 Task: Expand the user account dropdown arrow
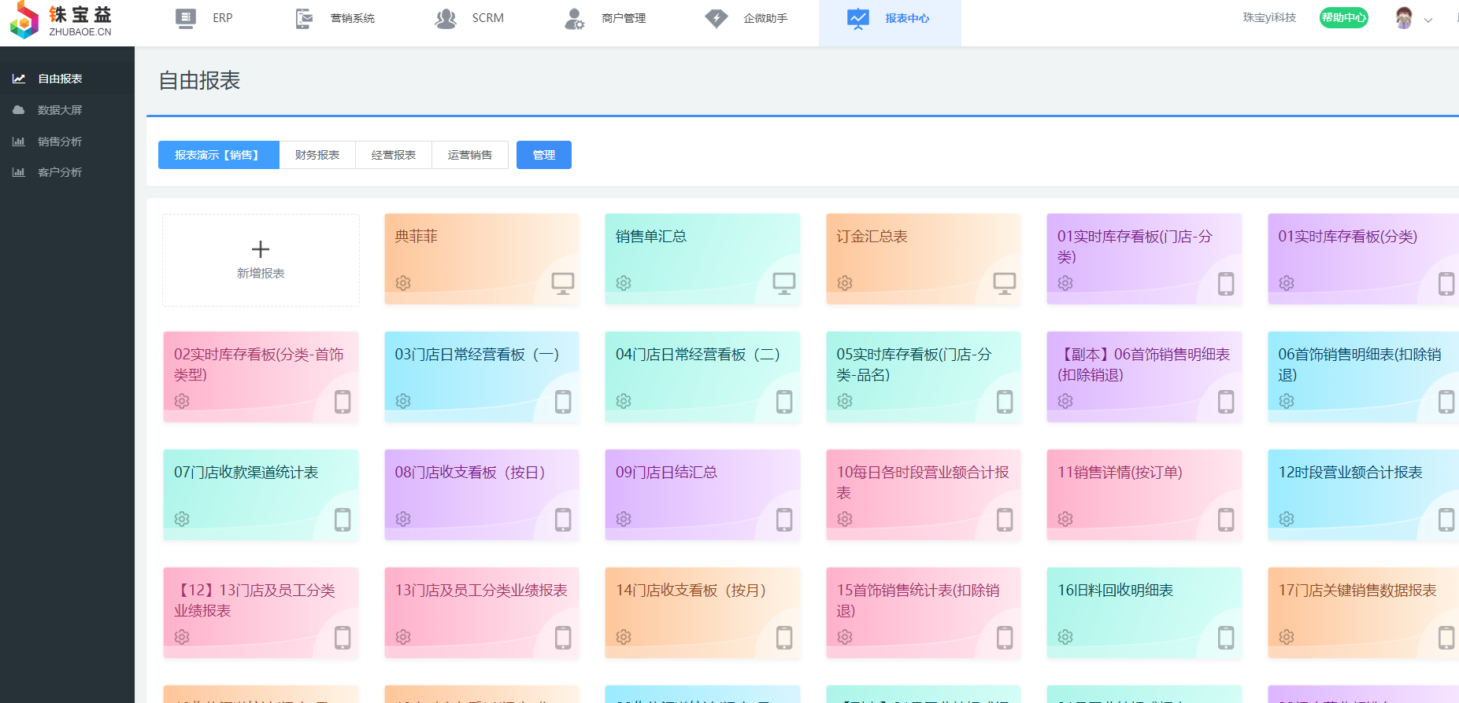(1428, 20)
